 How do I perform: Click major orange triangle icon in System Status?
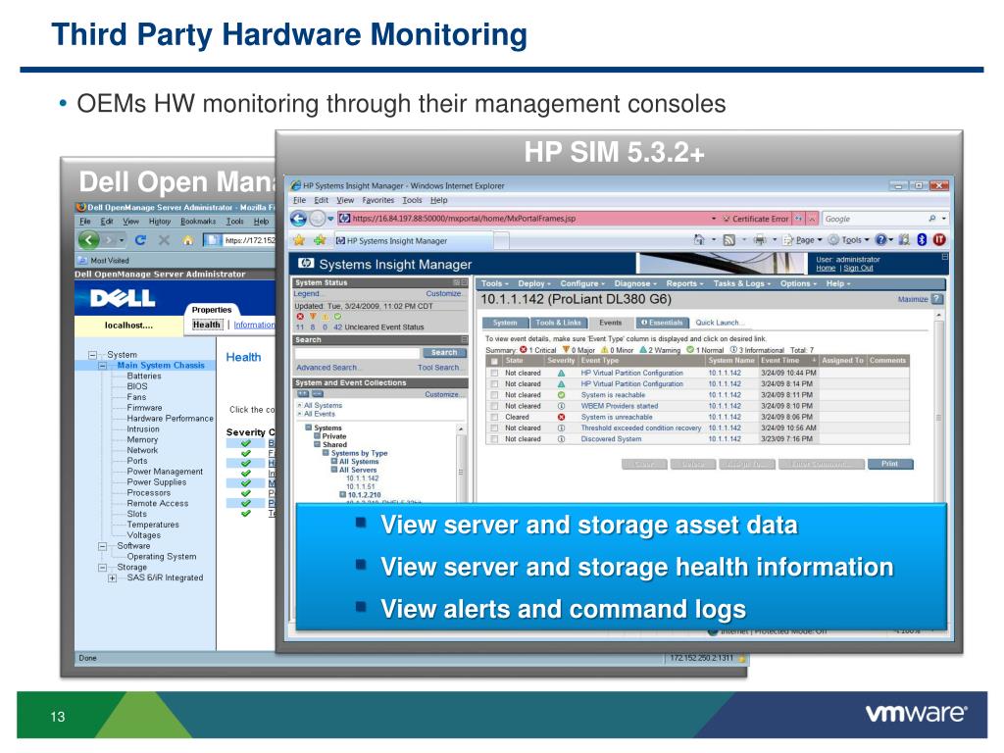pyautogui.click(x=313, y=317)
